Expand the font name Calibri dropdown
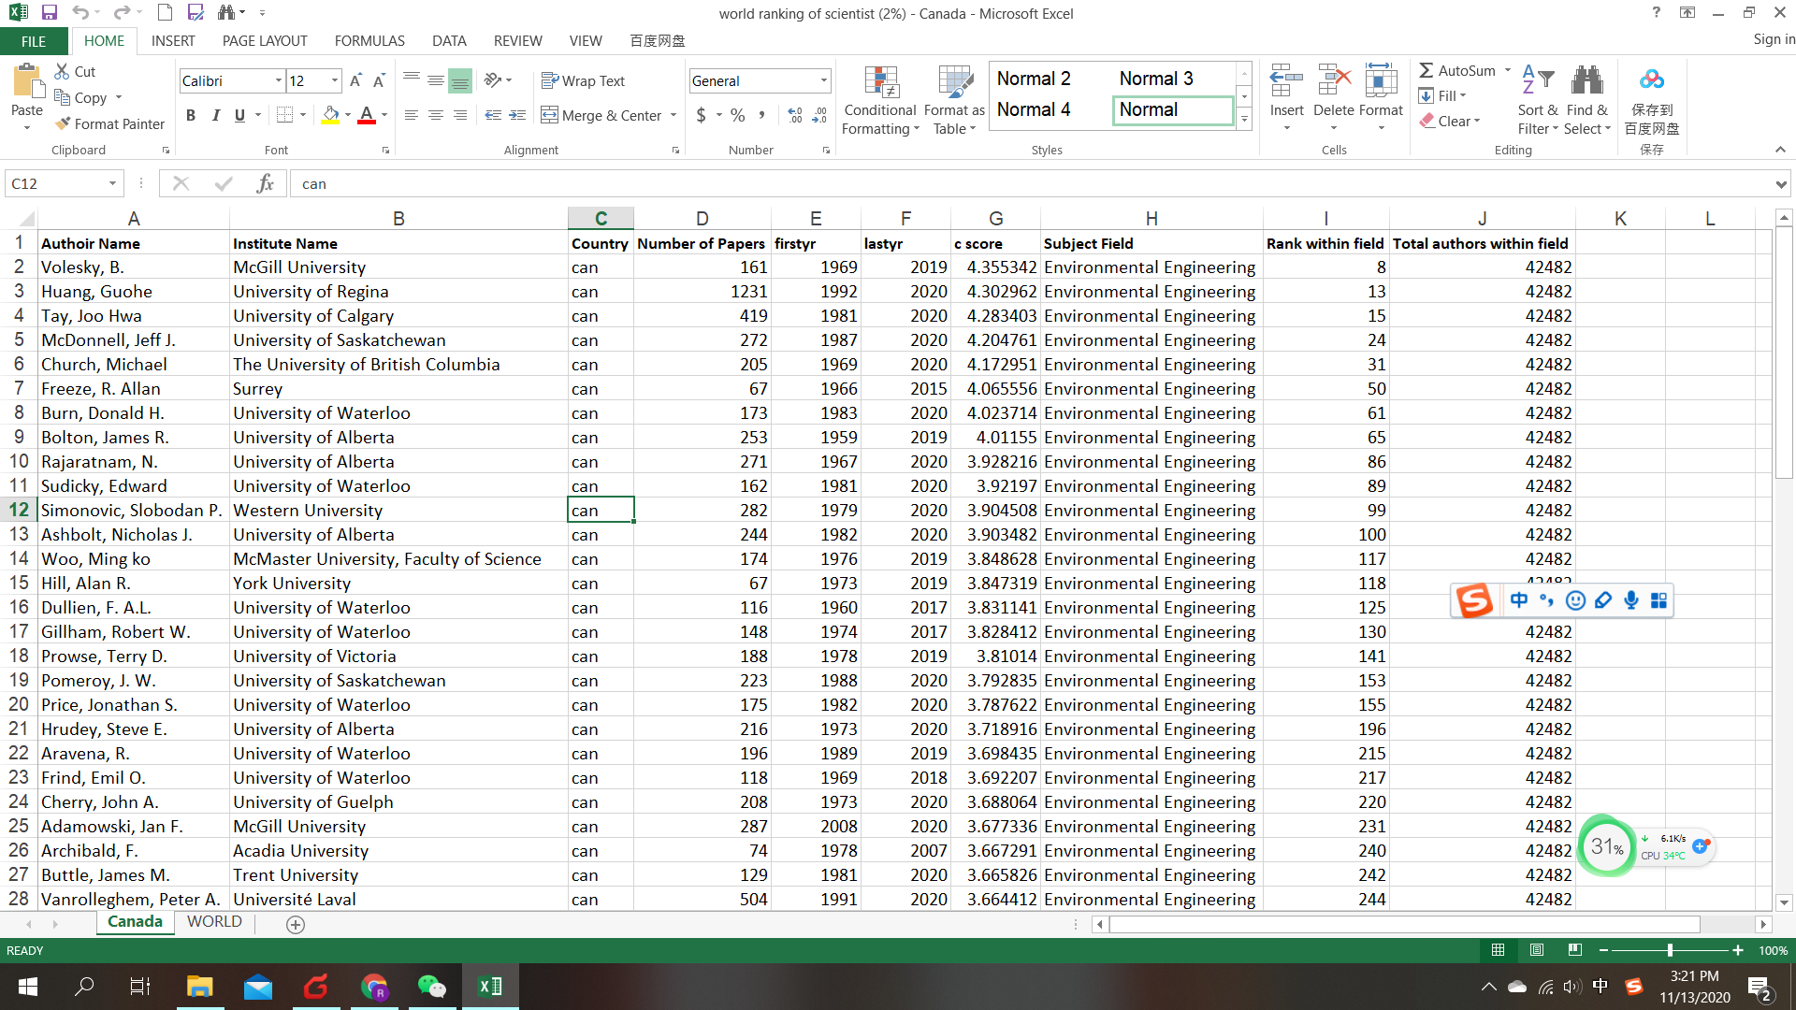This screenshot has height=1010, width=1796. point(278,81)
